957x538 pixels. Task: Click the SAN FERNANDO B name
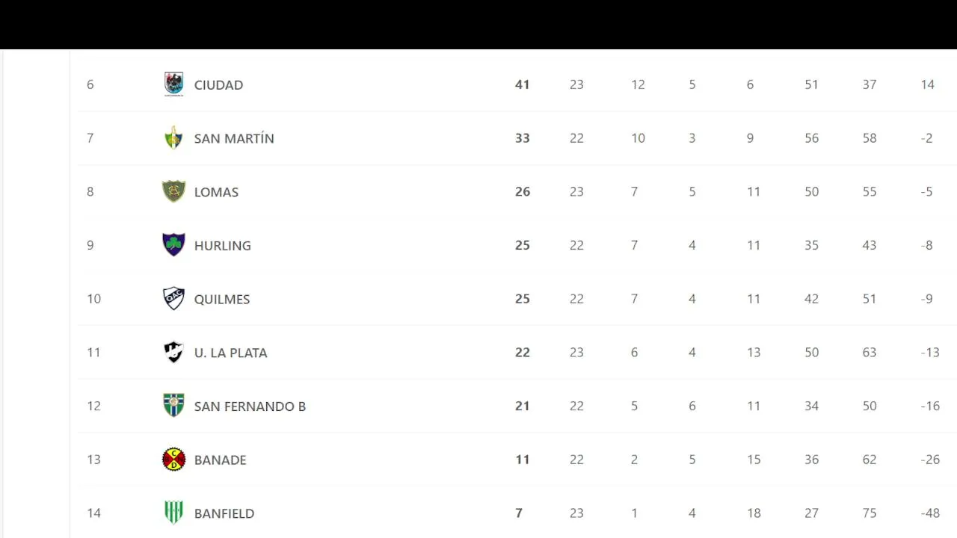coord(250,406)
